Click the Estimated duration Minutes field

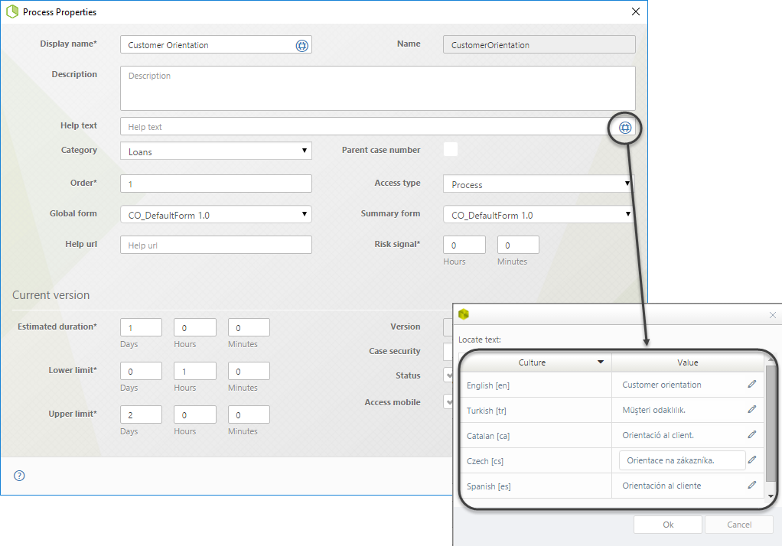[249, 327]
